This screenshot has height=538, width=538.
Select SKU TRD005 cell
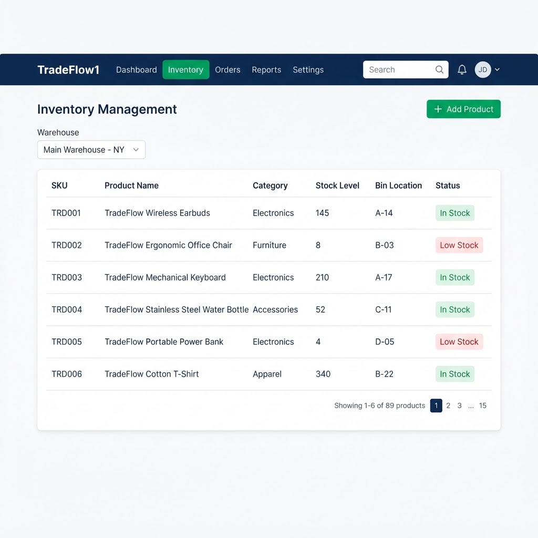point(67,342)
